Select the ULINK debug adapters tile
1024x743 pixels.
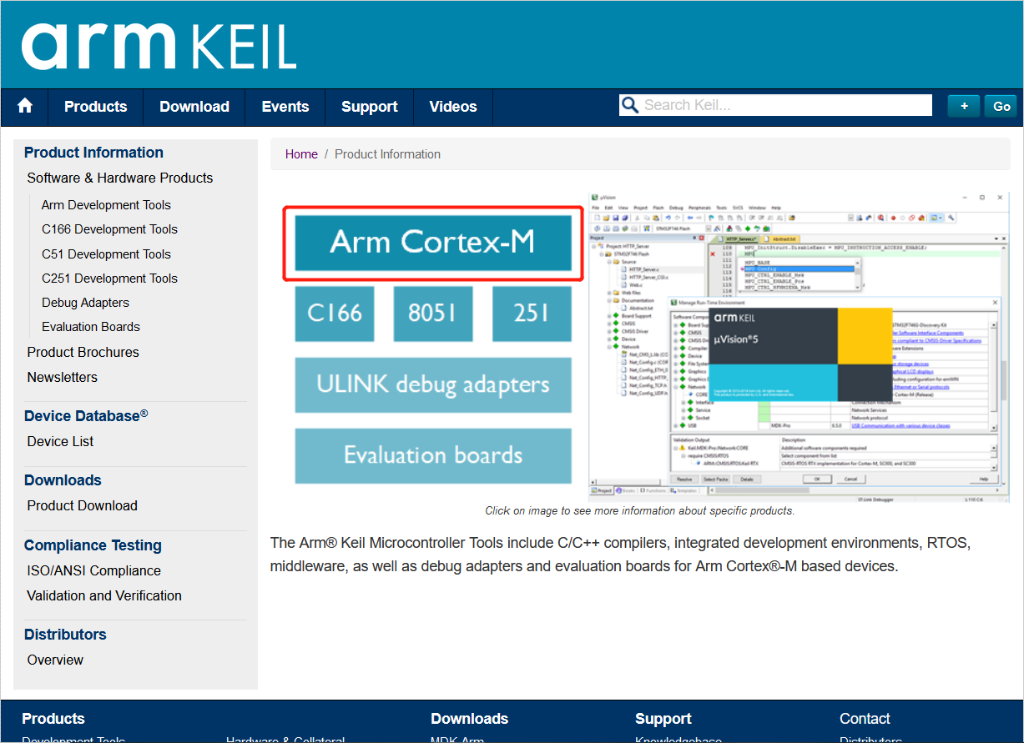click(x=432, y=385)
